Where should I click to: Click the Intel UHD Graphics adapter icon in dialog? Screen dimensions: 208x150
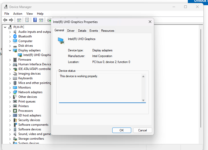coord(61,41)
